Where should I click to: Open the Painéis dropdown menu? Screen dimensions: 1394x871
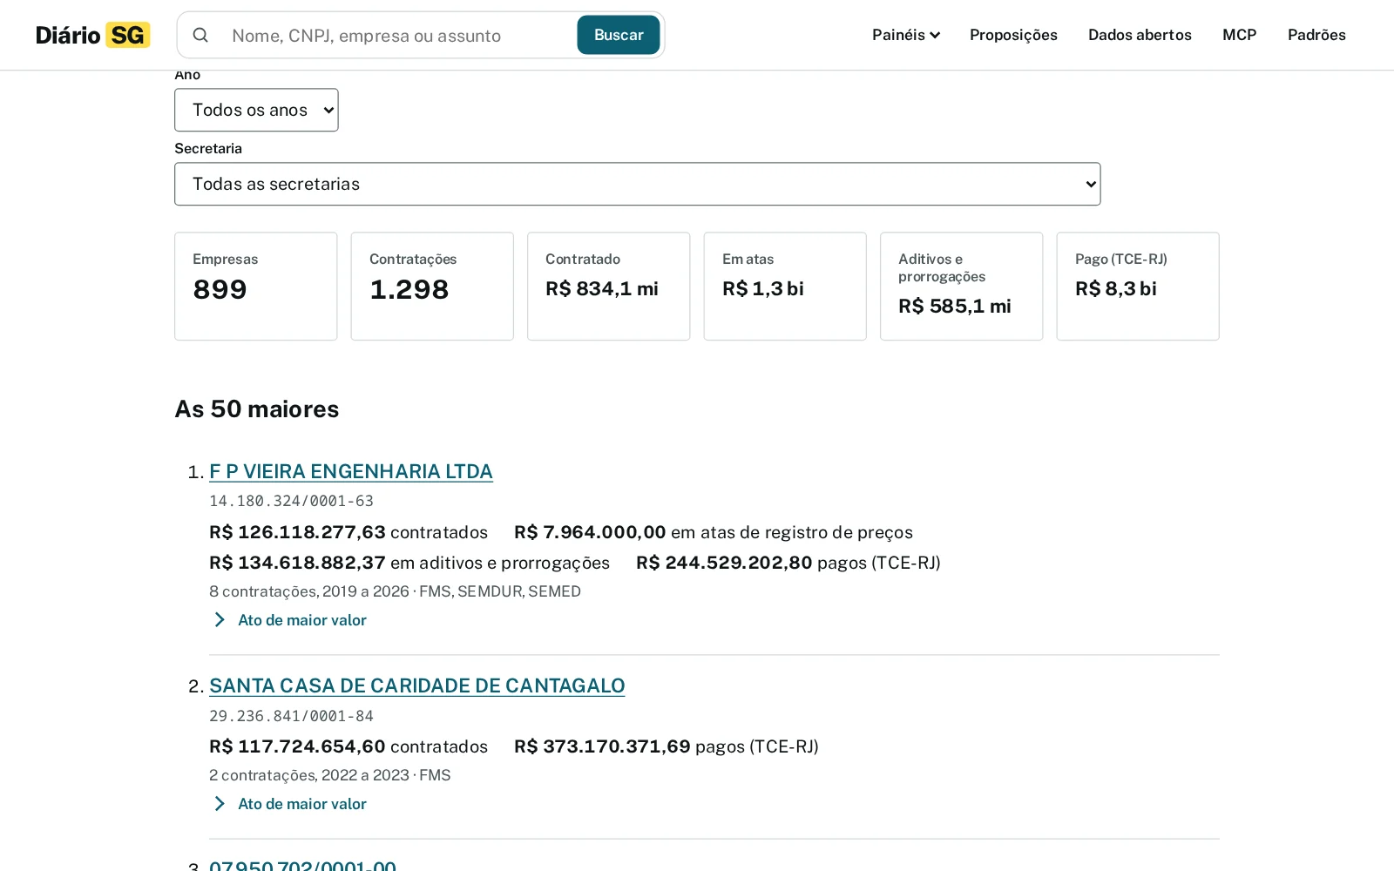point(905,35)
